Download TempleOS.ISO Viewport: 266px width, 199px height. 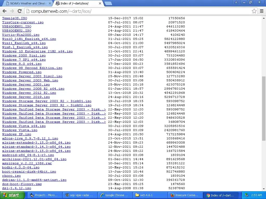click(15, 18)
